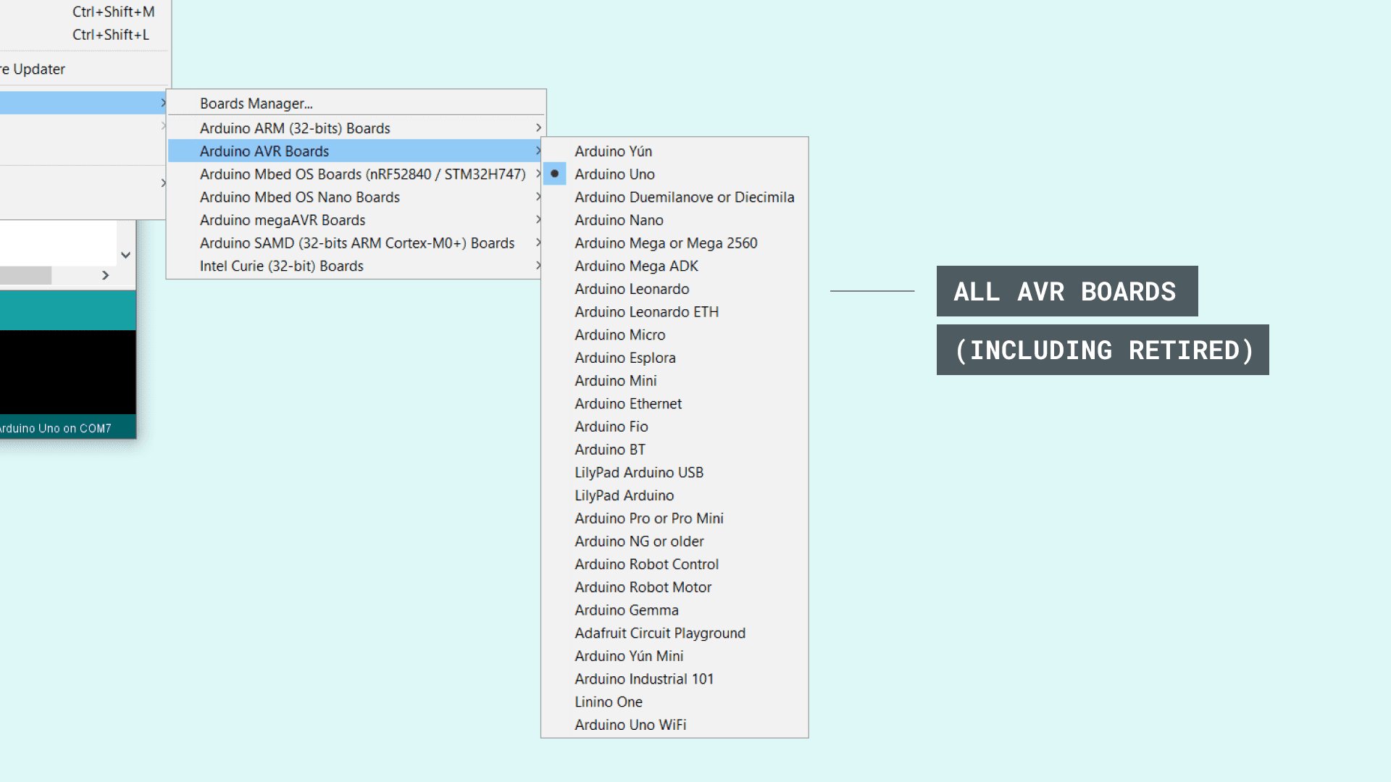
Task: Select Arduino Yún board
Action: [613, 151]
